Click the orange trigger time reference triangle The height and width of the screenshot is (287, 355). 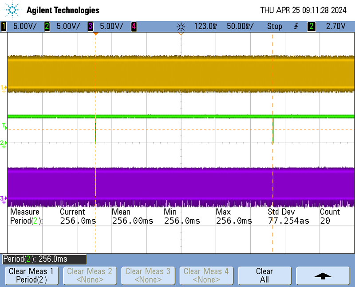pyautogui.click(x=181, y=34)
